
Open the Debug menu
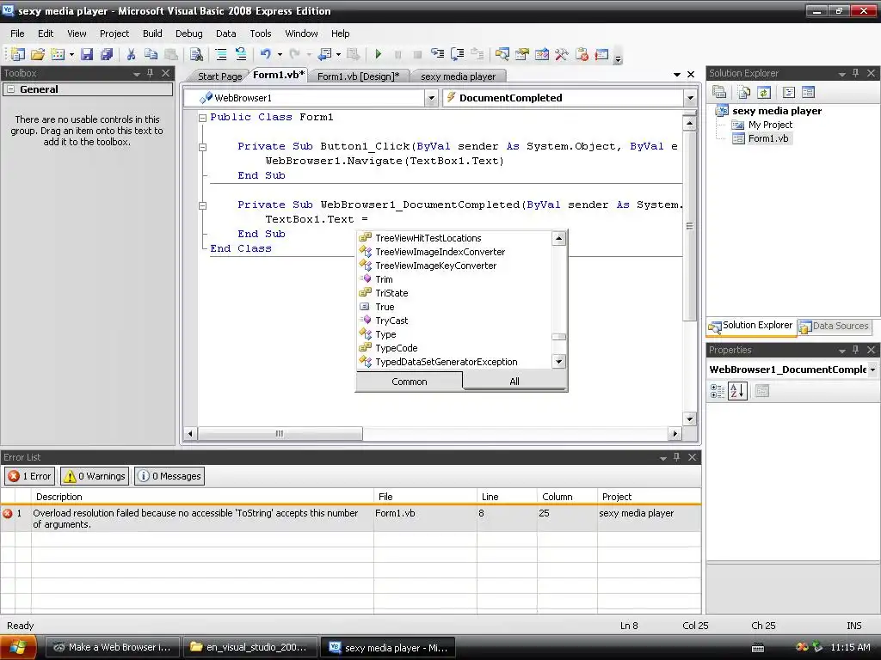[x=188, y=34]
